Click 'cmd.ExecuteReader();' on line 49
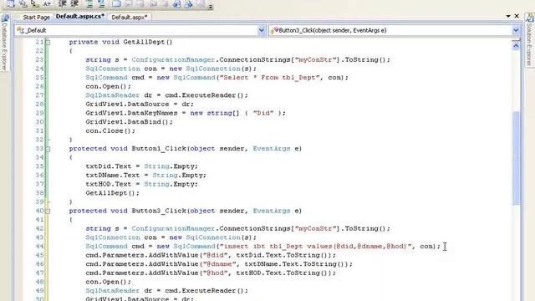This screenshot has width=535, height=301. coord(206,291)
